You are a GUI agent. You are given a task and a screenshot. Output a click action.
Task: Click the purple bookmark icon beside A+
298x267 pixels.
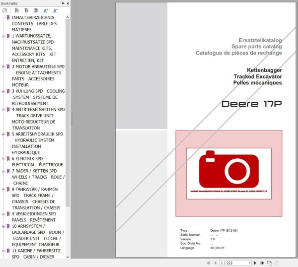36,10
